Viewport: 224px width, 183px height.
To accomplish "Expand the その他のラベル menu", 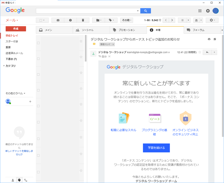I will (x=15, y=93).
